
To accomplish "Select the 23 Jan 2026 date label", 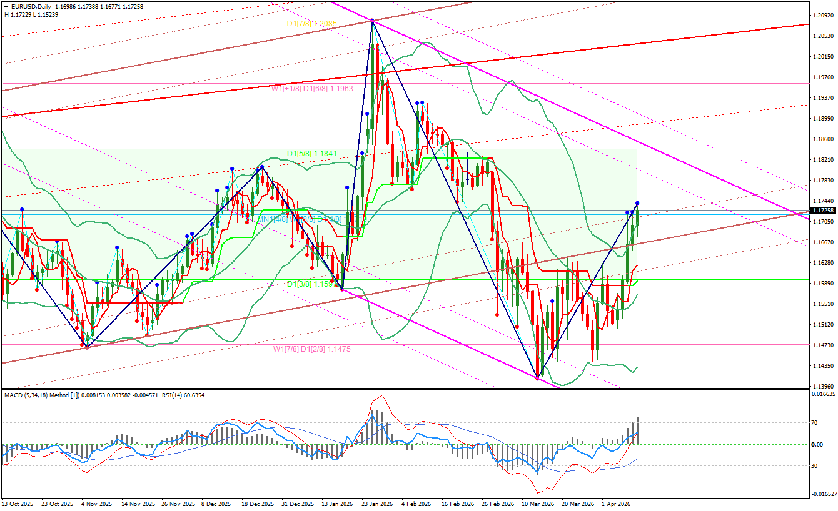I will click(377, 503).
